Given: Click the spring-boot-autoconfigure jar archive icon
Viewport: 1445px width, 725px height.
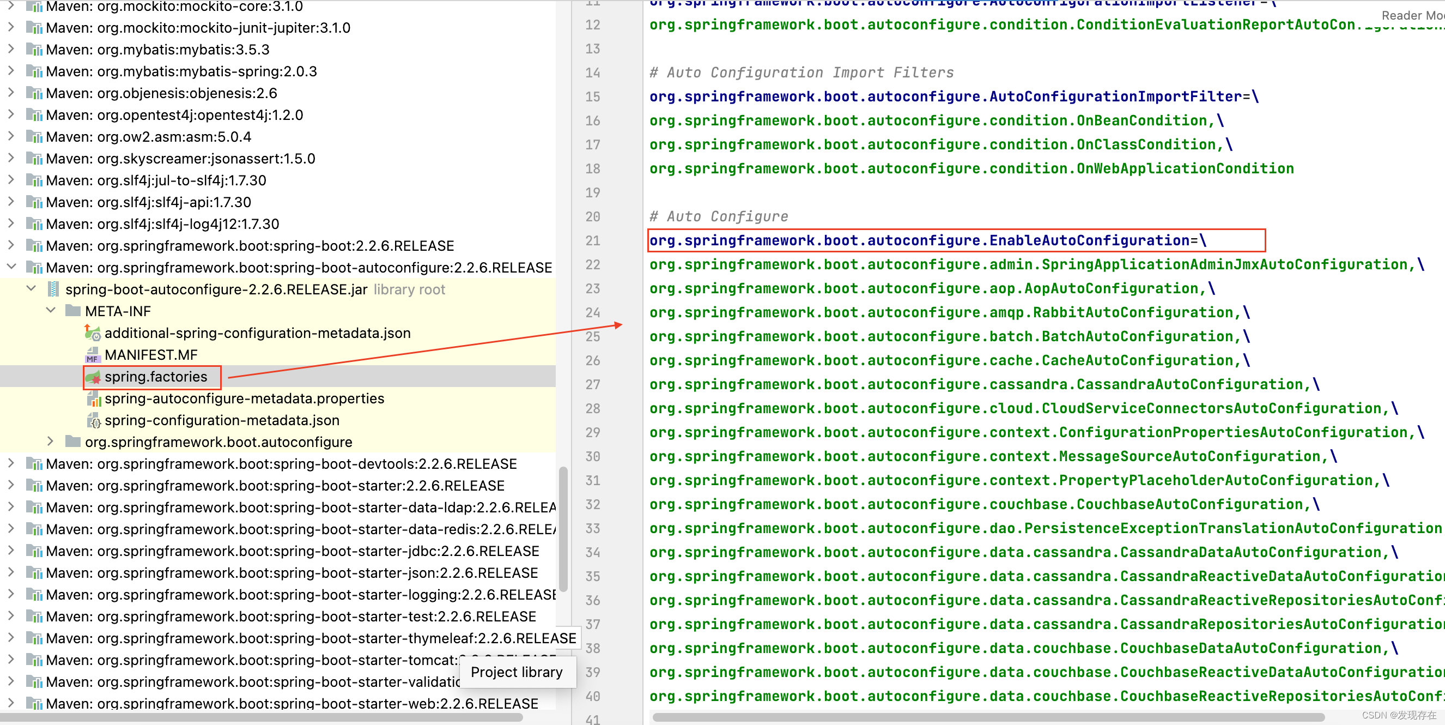Looking at the screenshot, I should (x=53, y=289).
